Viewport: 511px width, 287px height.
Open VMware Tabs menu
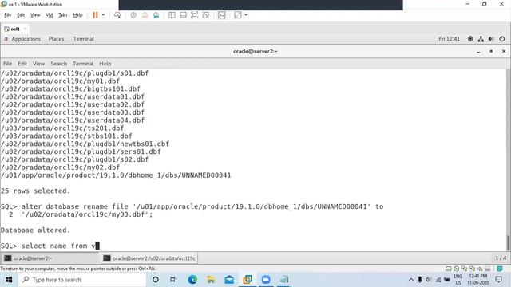pyautogui.click(x=62, y=15)
